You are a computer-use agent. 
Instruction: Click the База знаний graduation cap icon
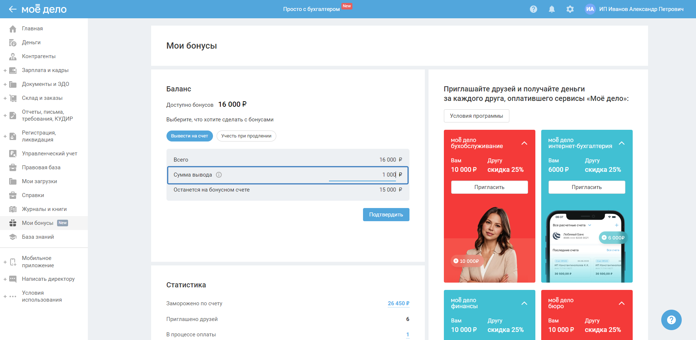click(x=13, y=237)
